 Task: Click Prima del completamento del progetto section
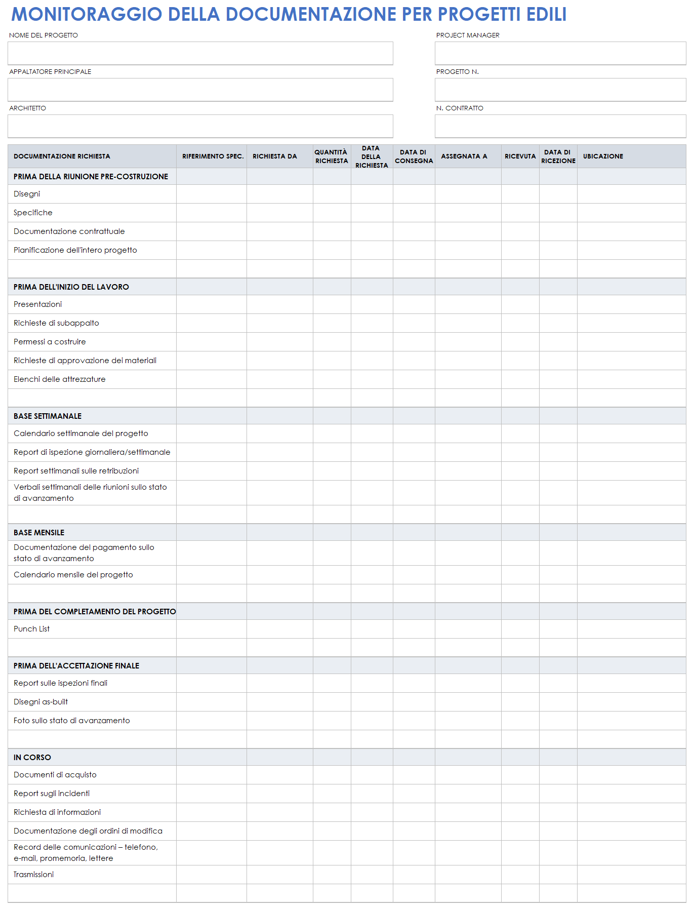347,612
